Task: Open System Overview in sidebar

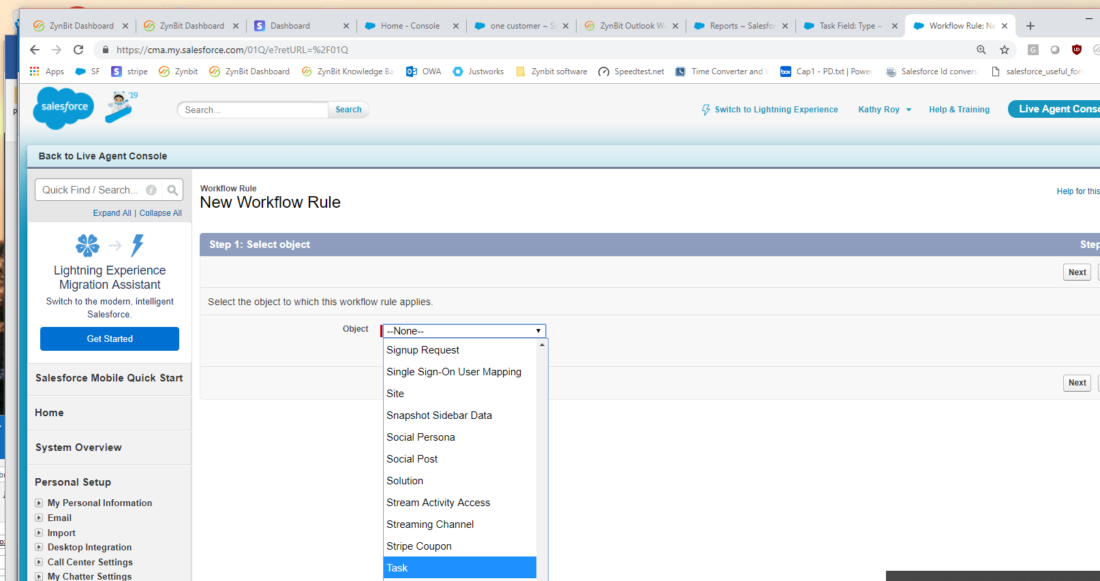Action: point(78,447)
